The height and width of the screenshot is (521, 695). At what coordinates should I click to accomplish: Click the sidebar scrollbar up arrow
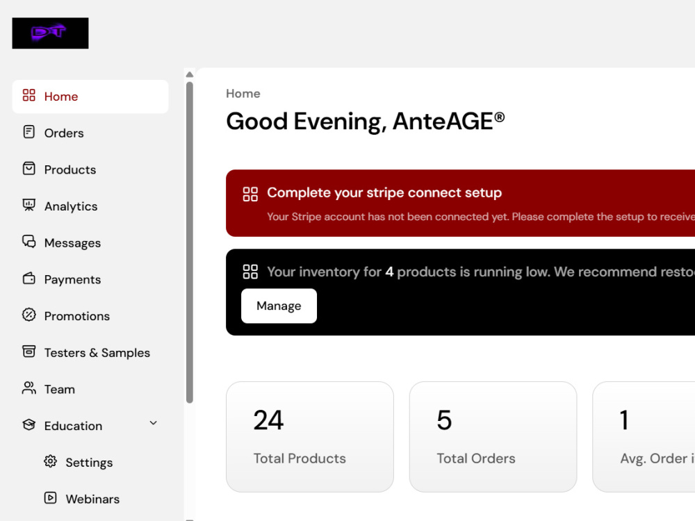pyautogui.click(x=190, y=74)
